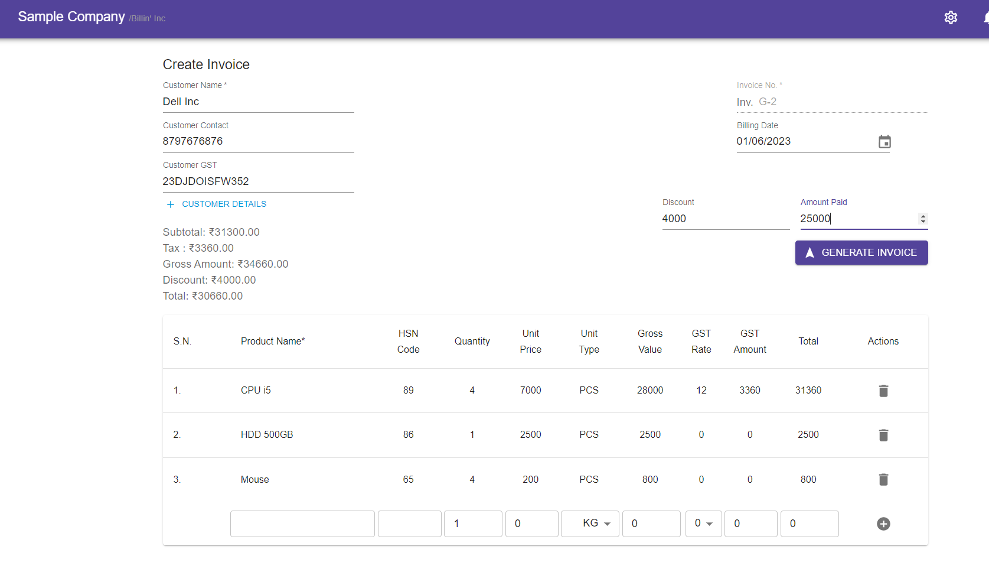Viewport: 989px width, 572px height.
Task: Click the Sample Company title
Action: tap(71, 17)
